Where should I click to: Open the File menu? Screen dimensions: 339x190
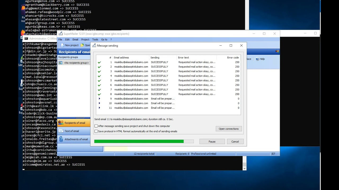click(60, 40)
